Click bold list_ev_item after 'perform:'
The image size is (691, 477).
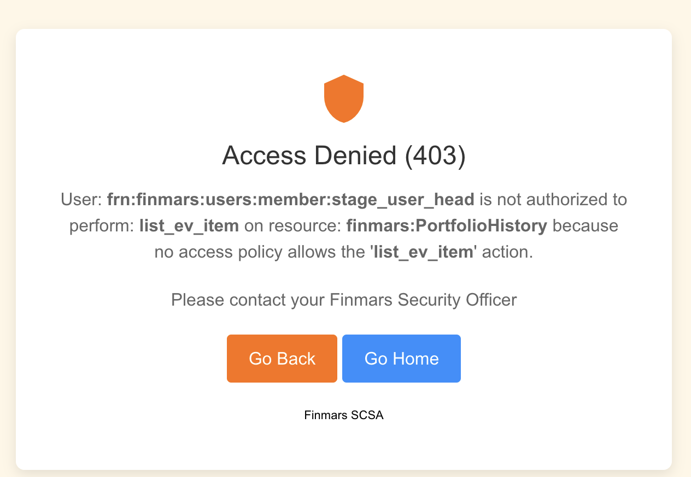[189, 226]
